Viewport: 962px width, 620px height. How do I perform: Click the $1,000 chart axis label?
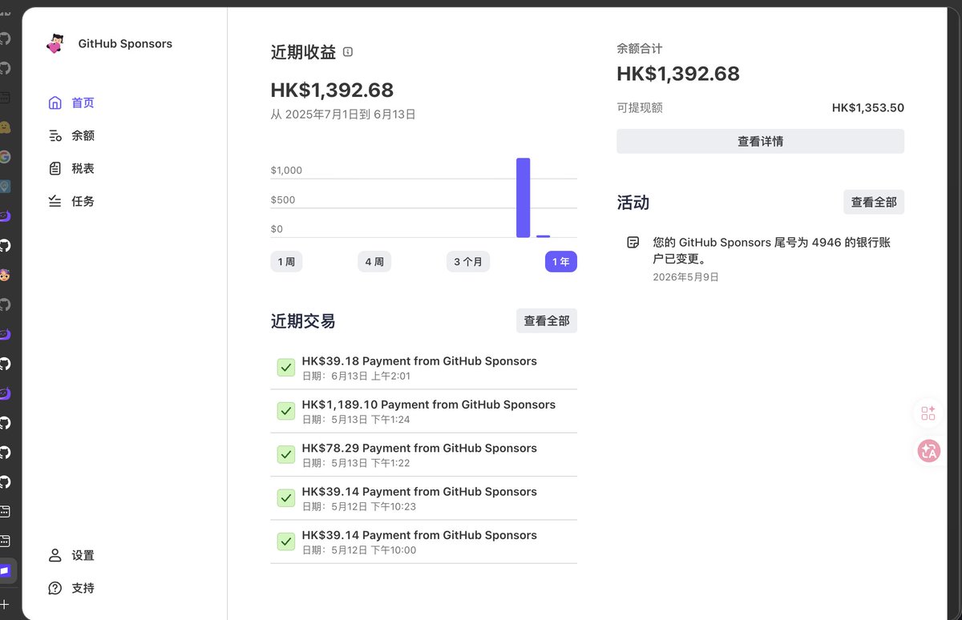point(286,171)
